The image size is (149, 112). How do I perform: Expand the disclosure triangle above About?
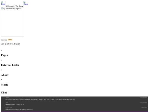[1, 70]
